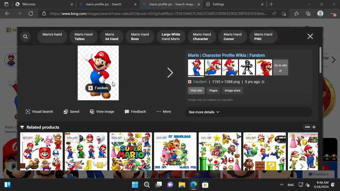Show more related products with arrow
This screenshot has width=340, height=191.
pos(301,167)
